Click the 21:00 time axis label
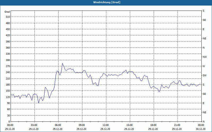This screenshot has width=212, height=132. point(176,125)
